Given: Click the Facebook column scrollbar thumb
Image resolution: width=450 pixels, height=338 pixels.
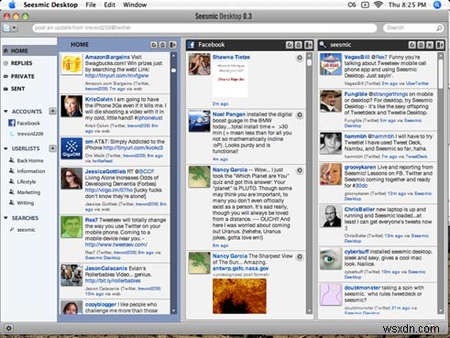Looking at the screenshot, I should (x=309, y=62).
